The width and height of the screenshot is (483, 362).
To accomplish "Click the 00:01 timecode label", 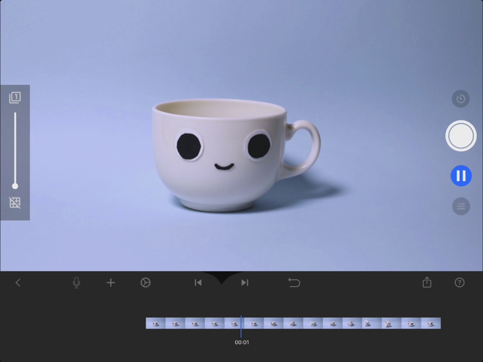I will tap(242, 342).
